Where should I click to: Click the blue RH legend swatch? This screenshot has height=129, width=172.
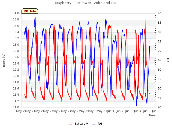click(x=94, y=124)
